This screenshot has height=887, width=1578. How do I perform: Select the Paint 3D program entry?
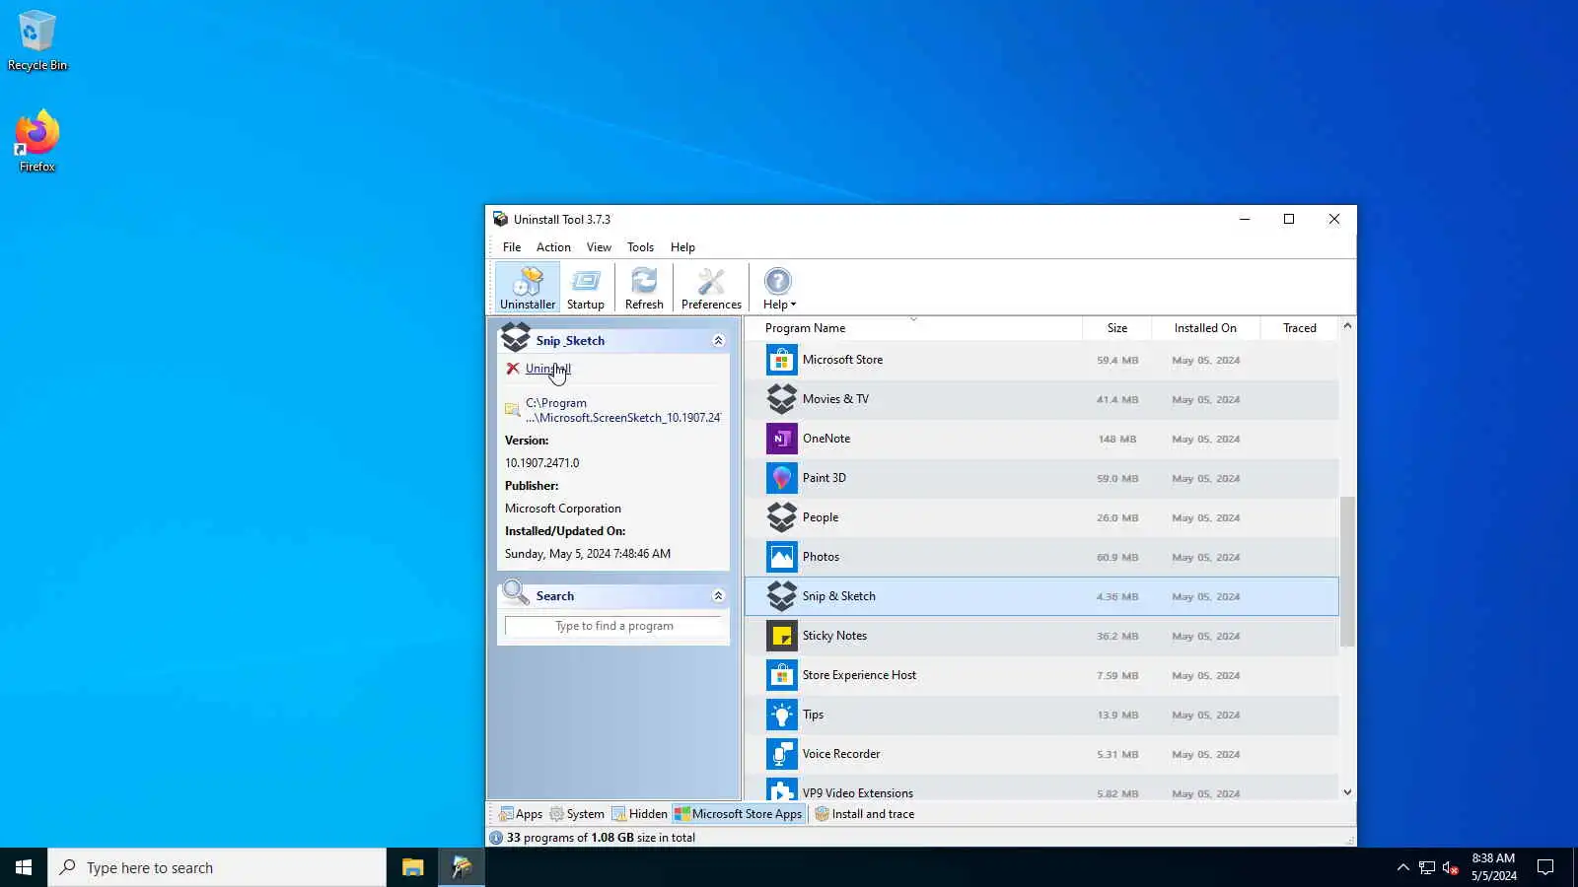tap(1041, 478)
